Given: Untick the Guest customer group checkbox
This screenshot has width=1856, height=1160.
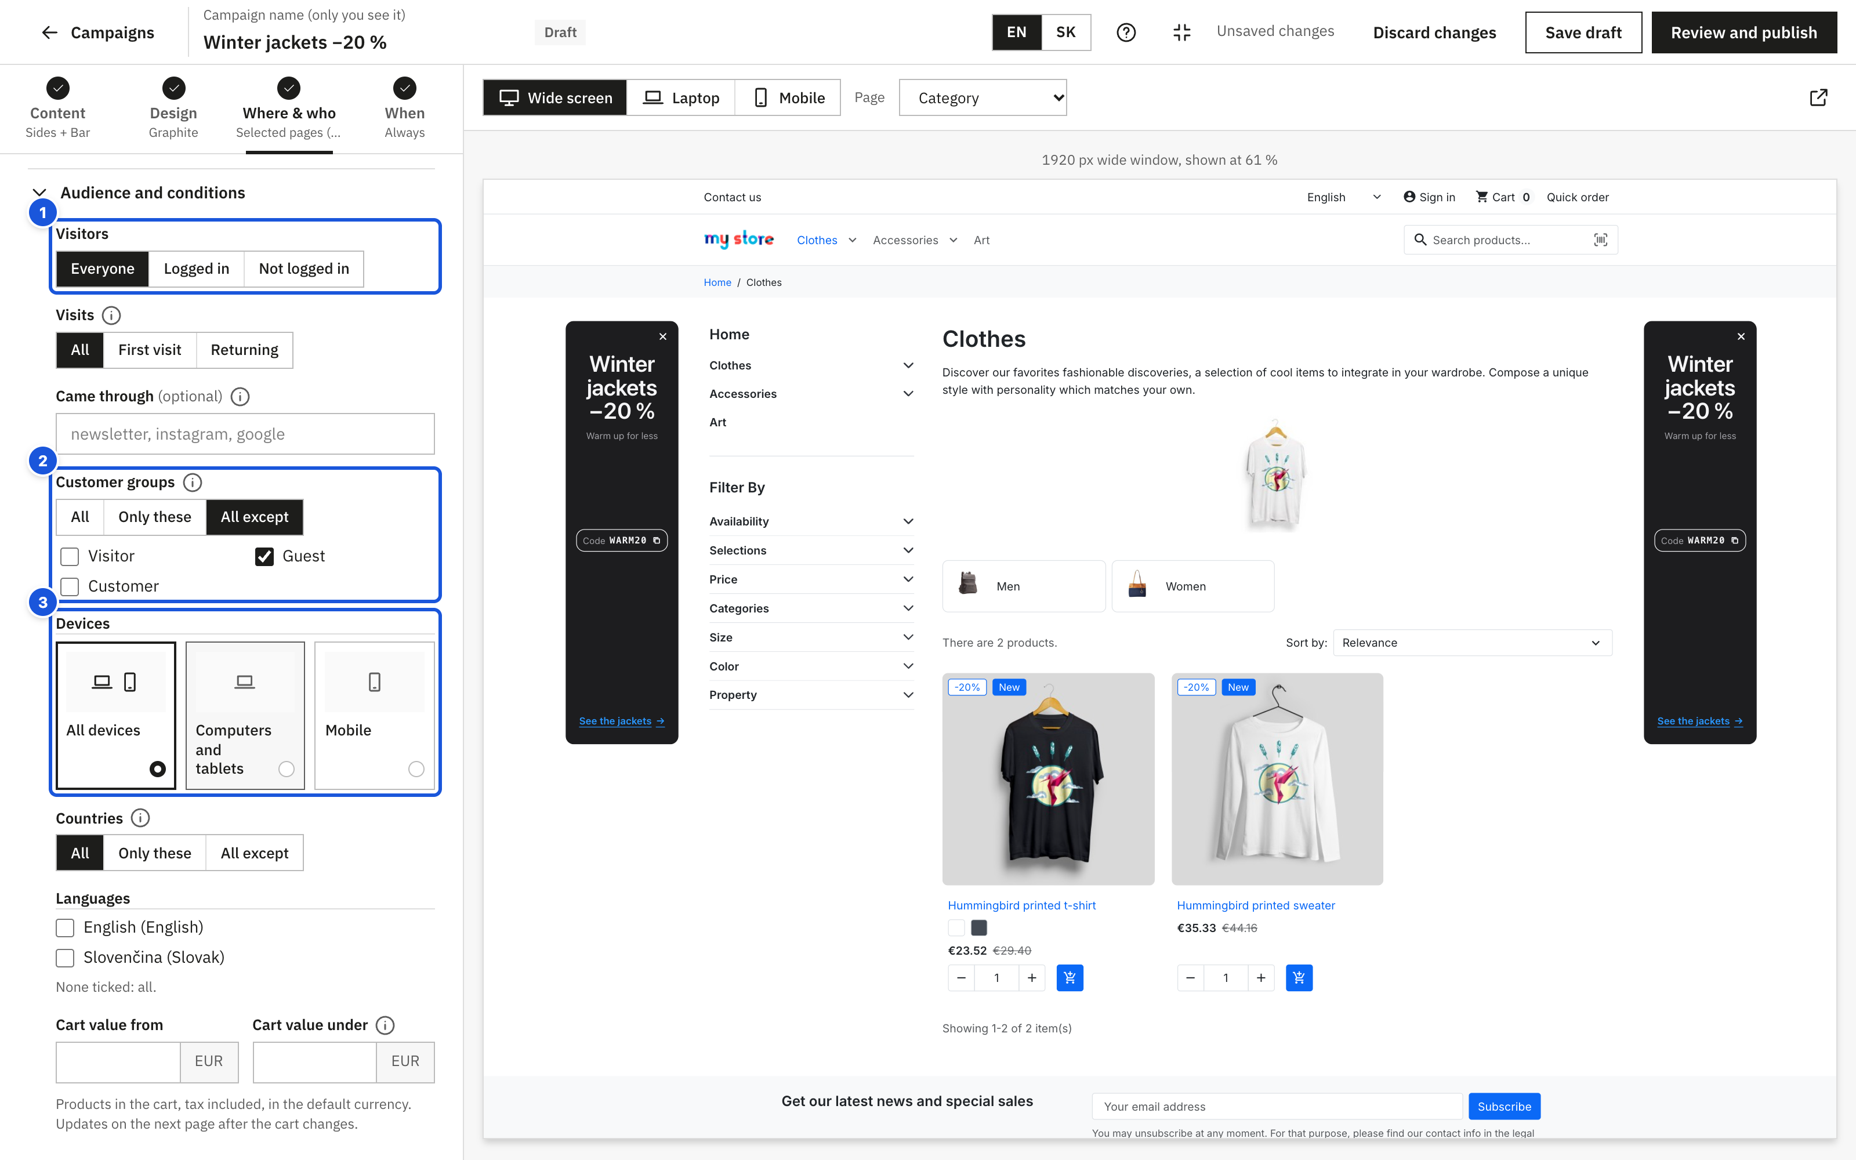Looking at the screenshot, I should [264, 556].
